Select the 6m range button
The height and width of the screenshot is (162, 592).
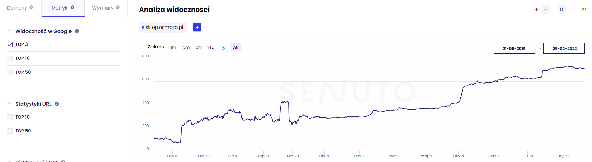point(199,47)
